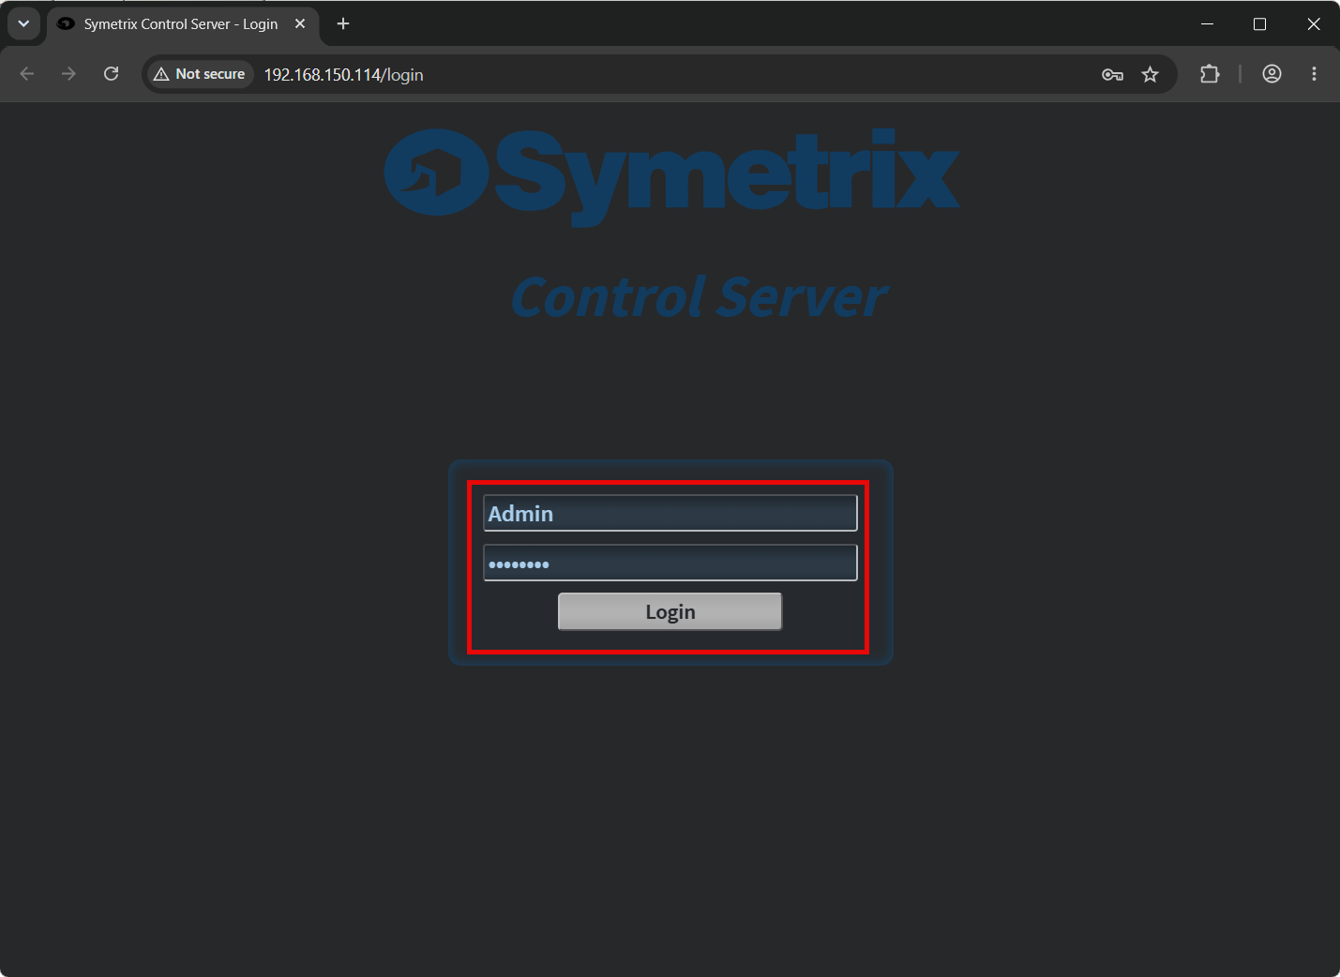Open the Extensions puzzle icon

point(1210,74)
